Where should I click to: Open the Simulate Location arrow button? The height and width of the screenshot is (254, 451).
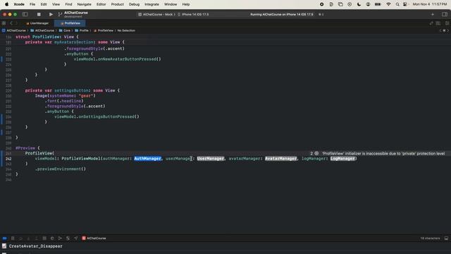76,238
